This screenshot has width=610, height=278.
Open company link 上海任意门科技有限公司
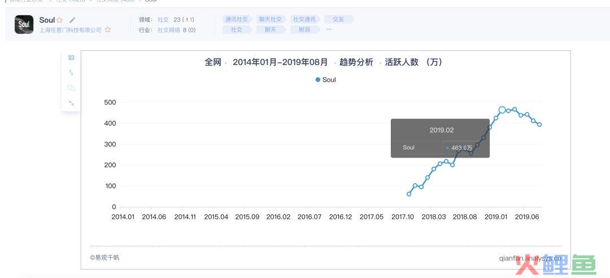[x=71, y=30]
